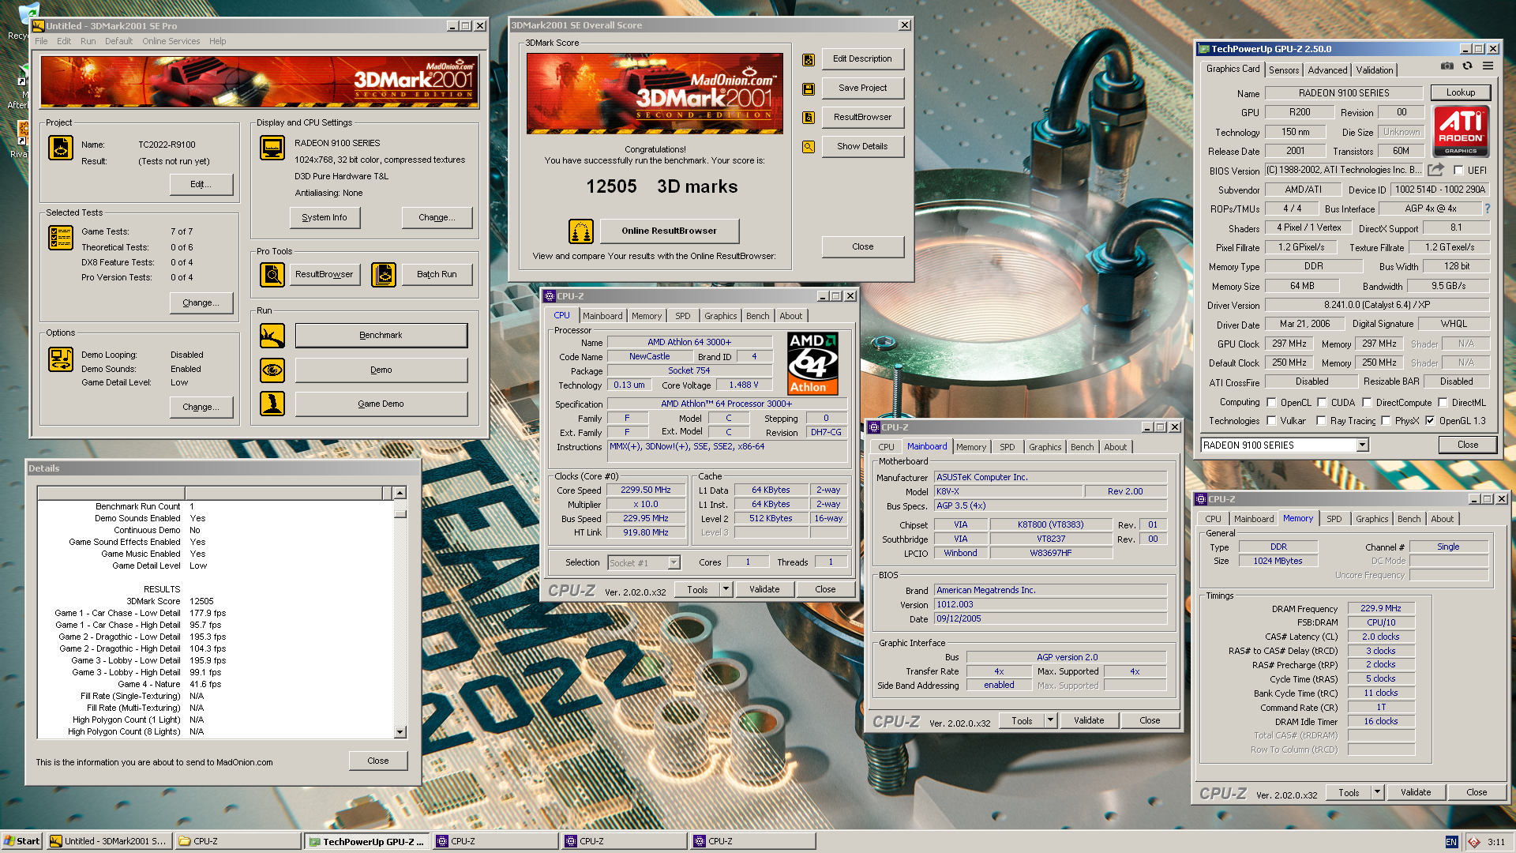
Task: Switch to the Sensors tab in GPU-Z
Action: coord(1283,70)
